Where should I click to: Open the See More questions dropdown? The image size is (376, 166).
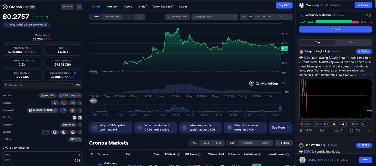point(280,128)
